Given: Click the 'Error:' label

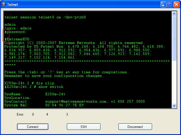Looking at the screenshot, I should (20, 114).
